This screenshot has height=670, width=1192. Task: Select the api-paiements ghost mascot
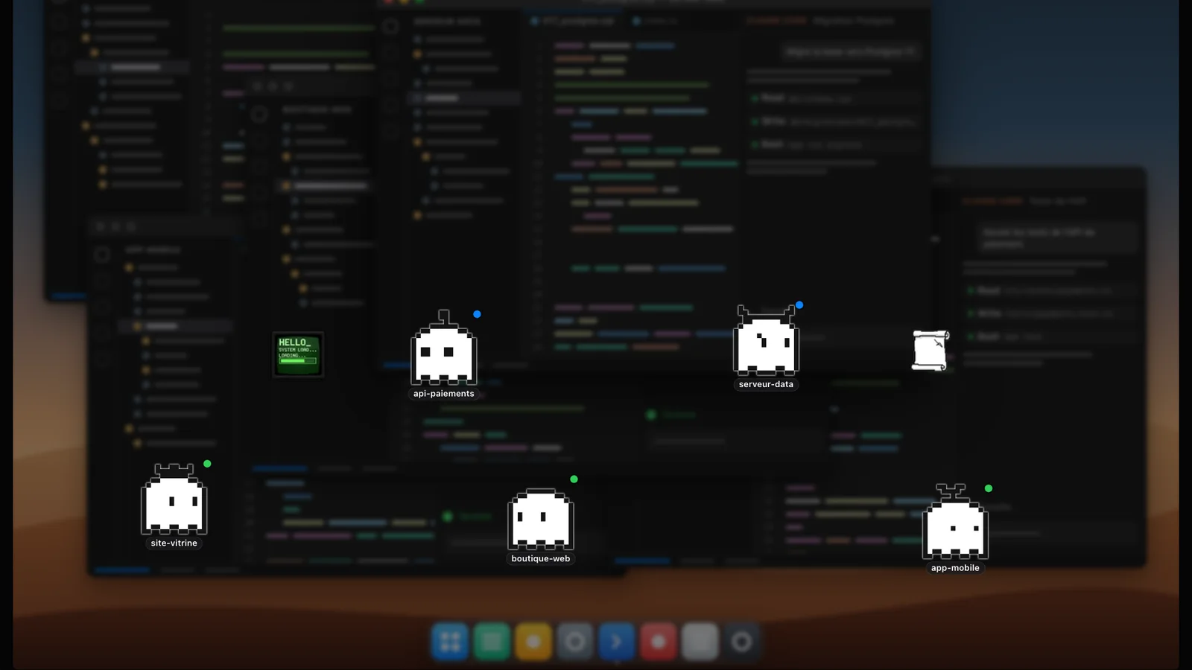(x=444, y=348)
